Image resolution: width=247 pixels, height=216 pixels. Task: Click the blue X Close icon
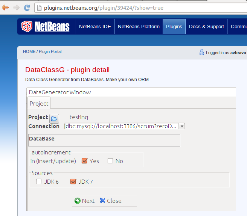click(x=102, y=200)
